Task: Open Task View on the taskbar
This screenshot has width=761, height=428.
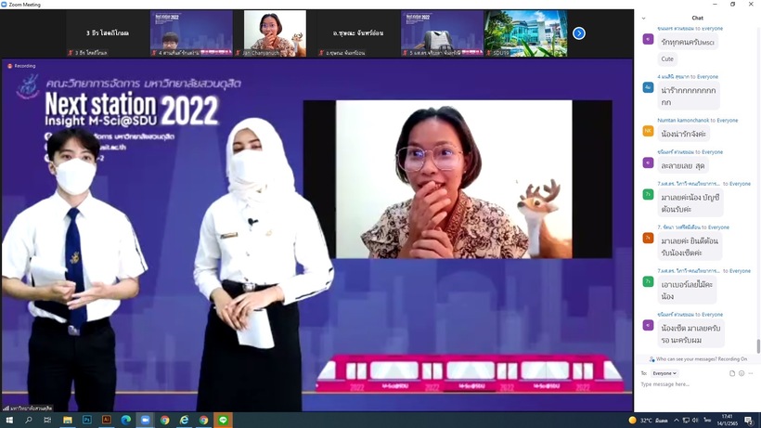Action: point(47,421)
